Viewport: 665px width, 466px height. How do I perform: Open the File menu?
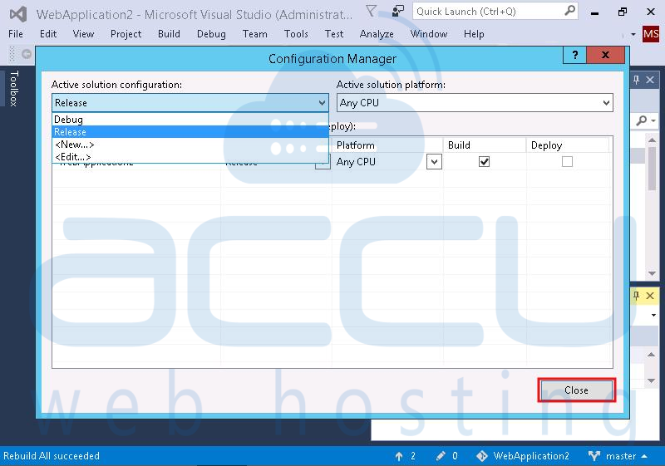(x=16, y=34)
